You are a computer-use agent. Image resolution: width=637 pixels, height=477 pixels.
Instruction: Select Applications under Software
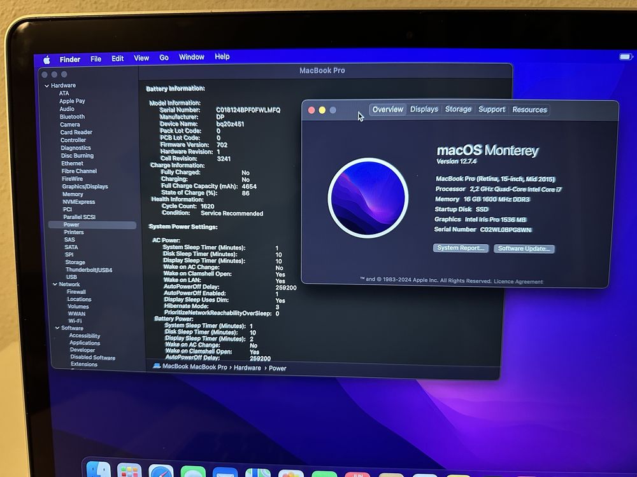tap(85, 343)
